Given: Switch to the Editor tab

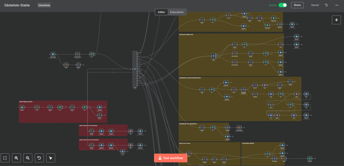Looking at the screenshot, I should point(162,12).
